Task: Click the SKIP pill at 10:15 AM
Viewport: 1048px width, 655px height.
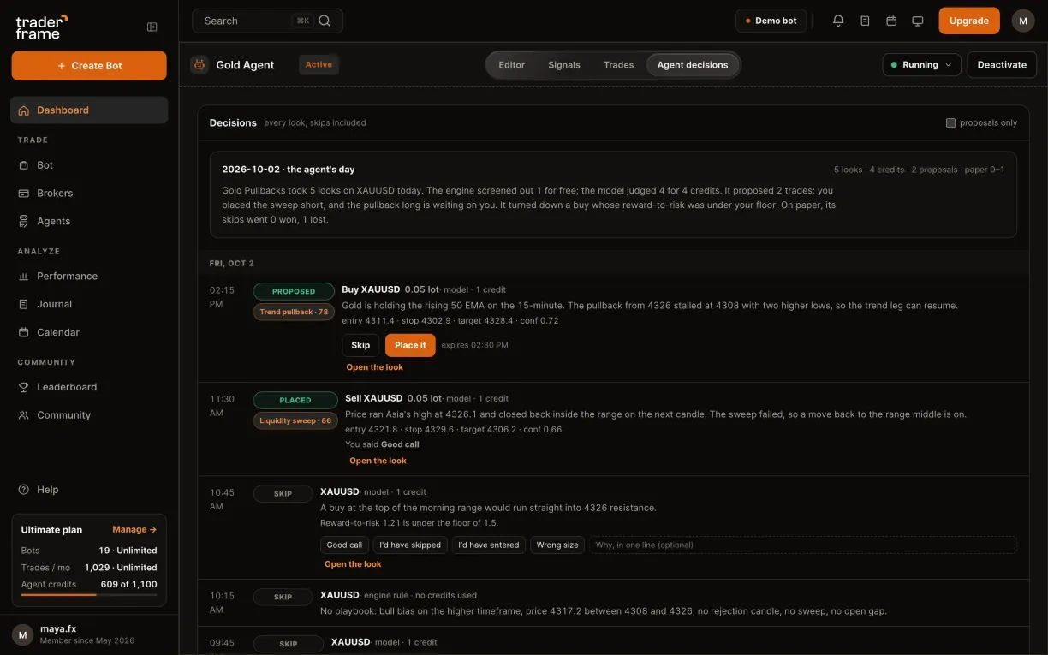Action: [283, 597]
